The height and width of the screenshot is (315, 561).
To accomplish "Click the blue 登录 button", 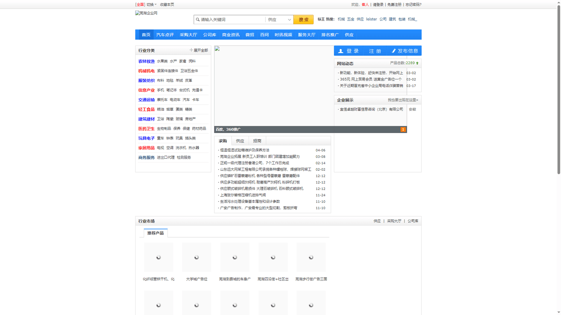I will [x=349, y=51].
